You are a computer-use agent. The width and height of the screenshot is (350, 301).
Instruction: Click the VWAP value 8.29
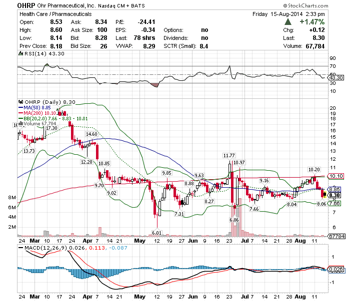click(149, 46)
